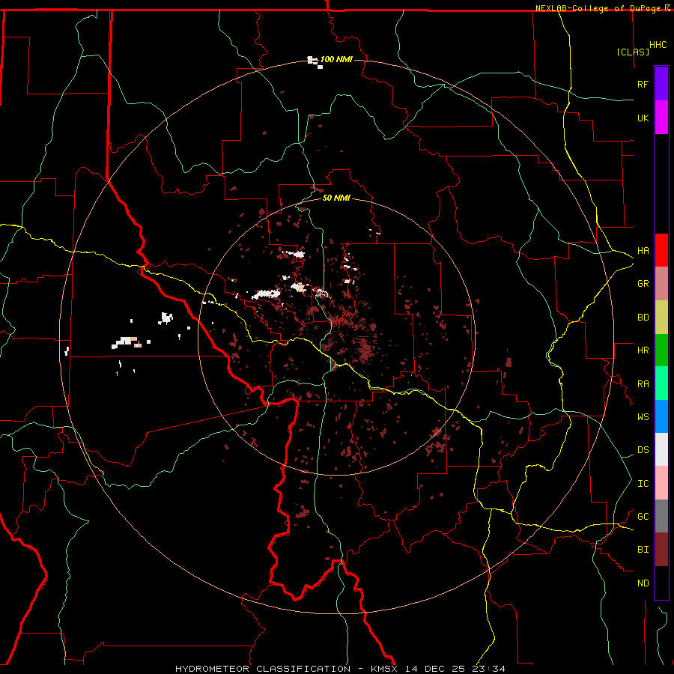Select the GR pink-brown legend swatch
The width and height of the screenshot is (674, 674).
tap(661, 284)
